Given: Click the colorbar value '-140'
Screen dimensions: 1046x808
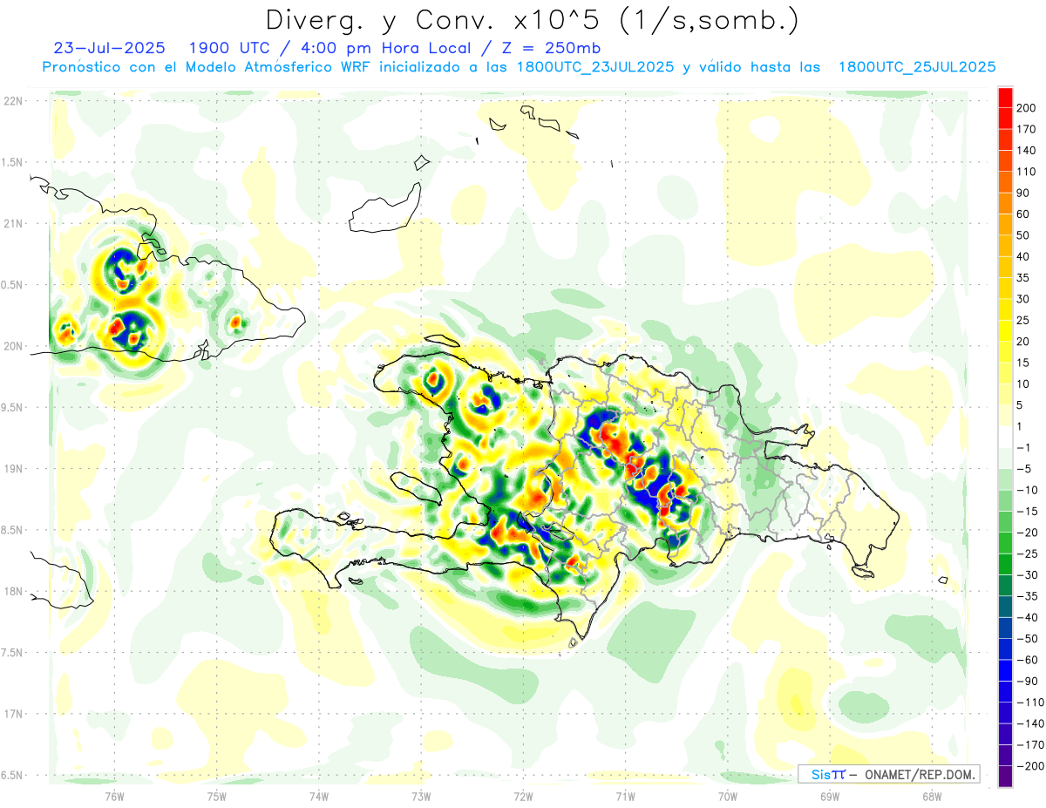Looking at the screenshot, I should 1029,723.
